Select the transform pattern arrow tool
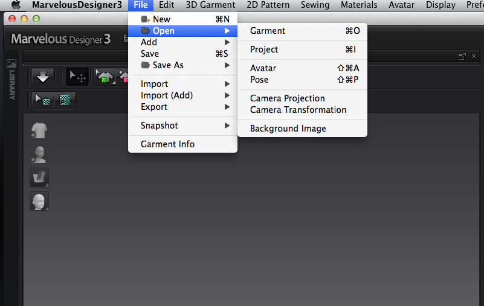This screenshot has width=484, height=306. (x=77, y=77)
